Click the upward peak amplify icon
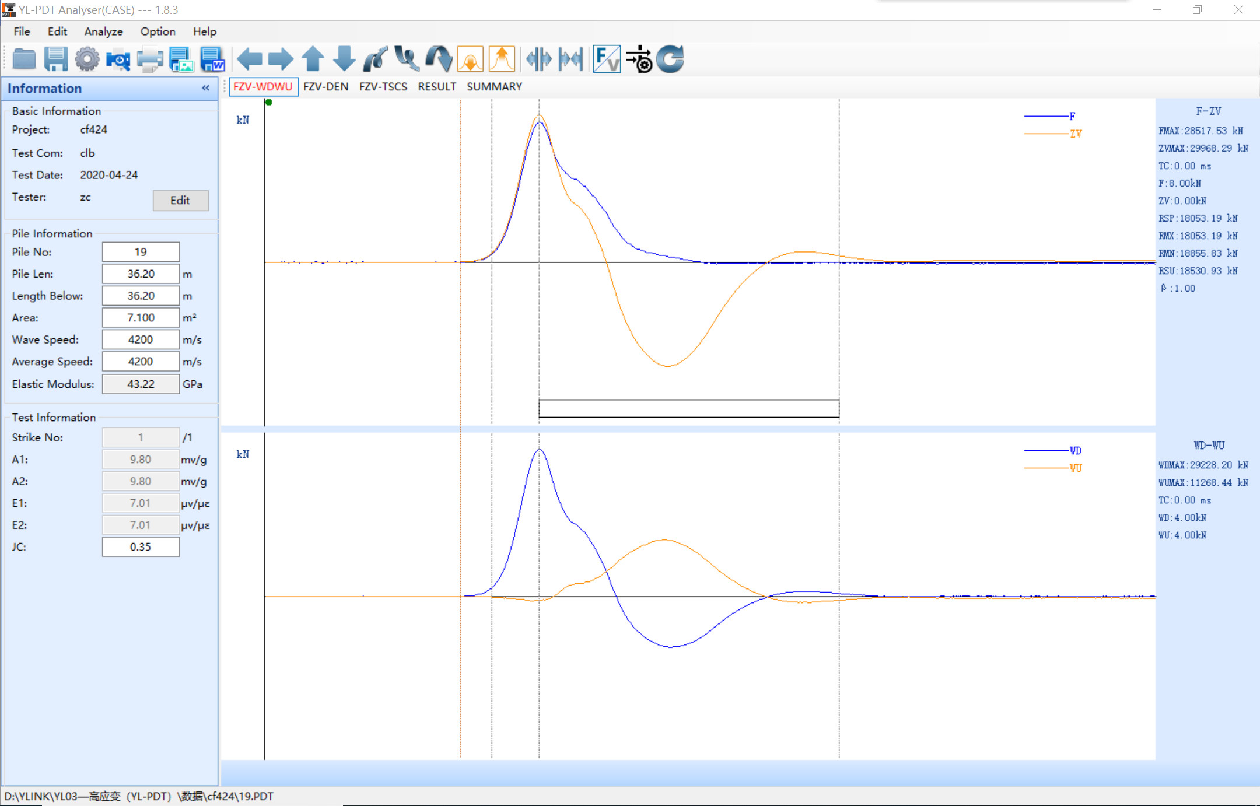 (x=502, y=59)
